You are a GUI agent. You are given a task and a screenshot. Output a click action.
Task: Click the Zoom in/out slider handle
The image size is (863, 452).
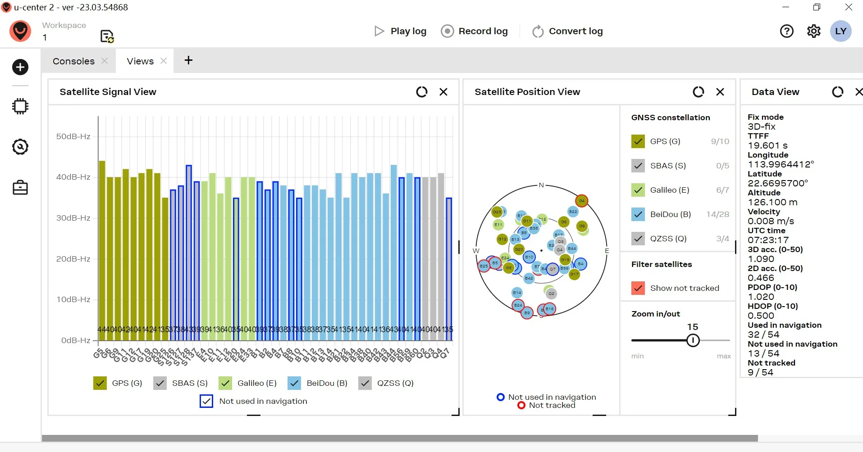(693, 340)
